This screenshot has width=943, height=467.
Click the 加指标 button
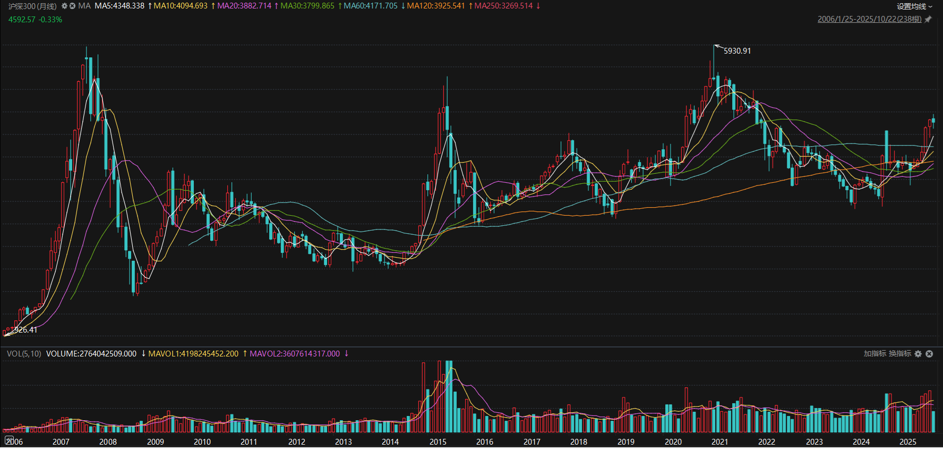click(x=875, y=354)
